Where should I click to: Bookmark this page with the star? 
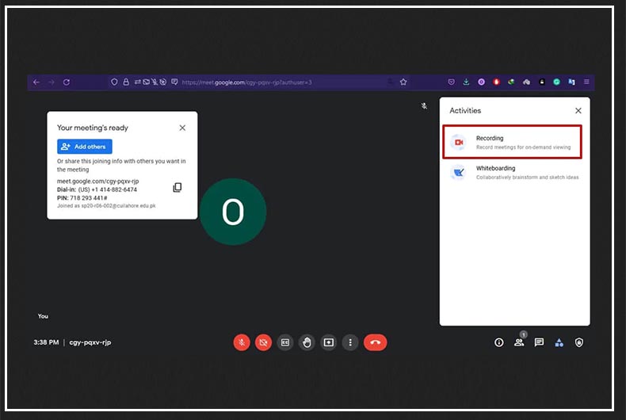(x=403, y=82)
